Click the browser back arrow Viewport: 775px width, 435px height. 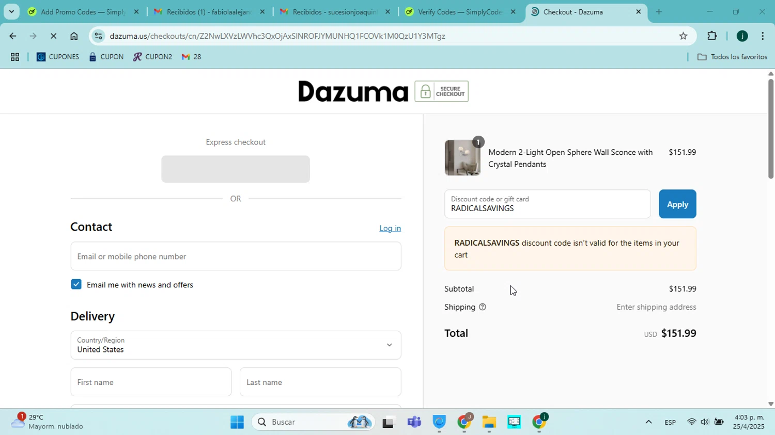pyautogui.click(x=12, y=36)
